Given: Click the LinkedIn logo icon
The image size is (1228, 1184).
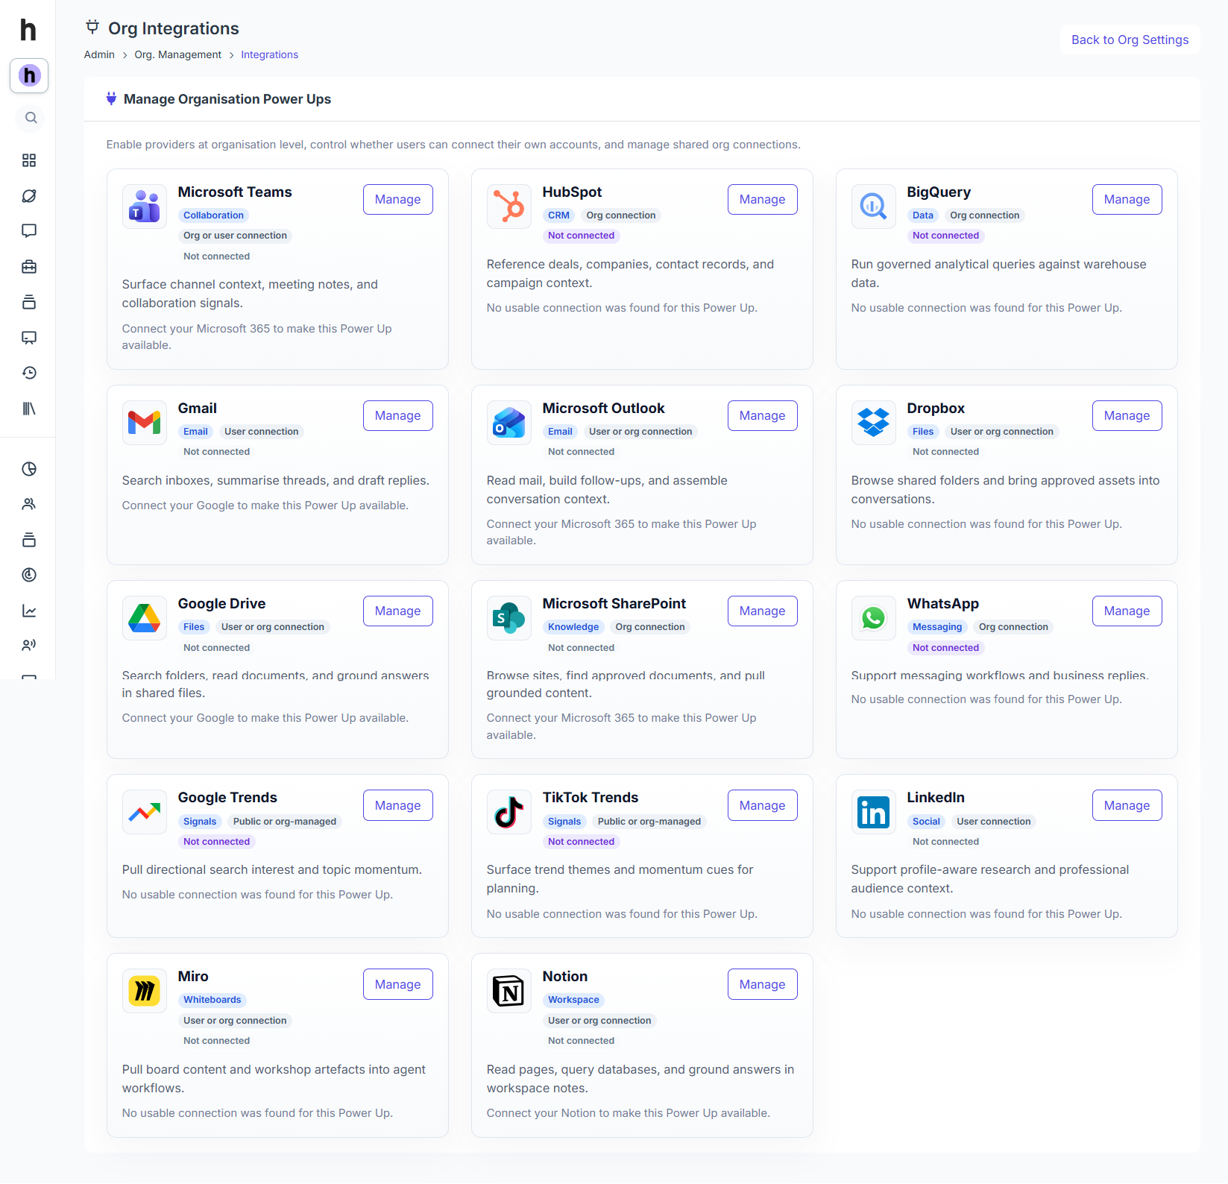Looking at the screenshot, I should [x=874, y=812].
